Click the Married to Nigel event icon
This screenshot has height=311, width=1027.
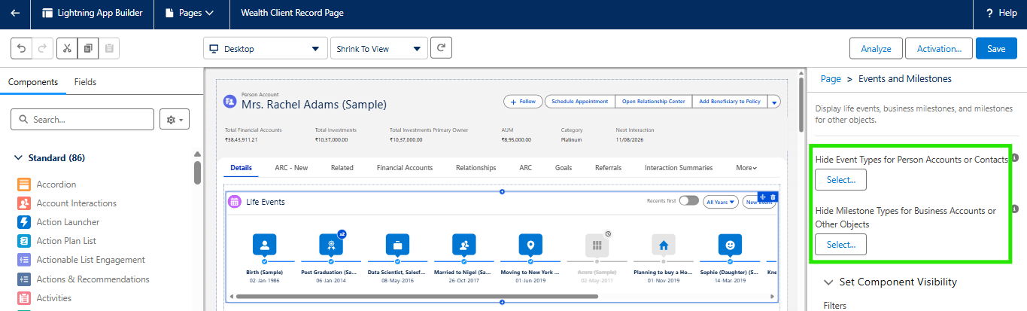tap(464, 245)
